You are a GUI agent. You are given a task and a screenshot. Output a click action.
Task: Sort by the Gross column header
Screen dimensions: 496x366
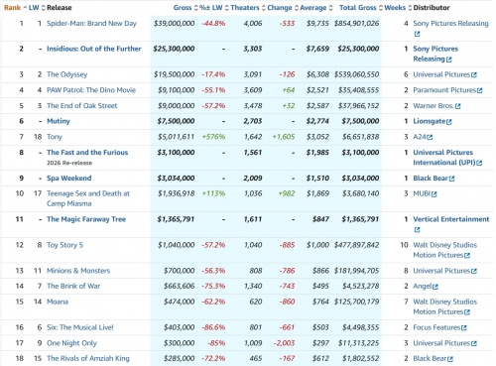click(186, 8)
